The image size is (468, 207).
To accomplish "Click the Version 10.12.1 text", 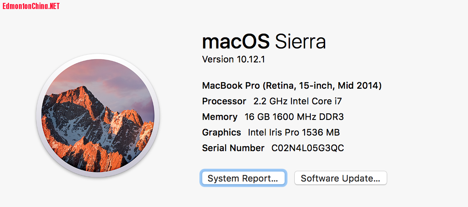I will (234, 59).
